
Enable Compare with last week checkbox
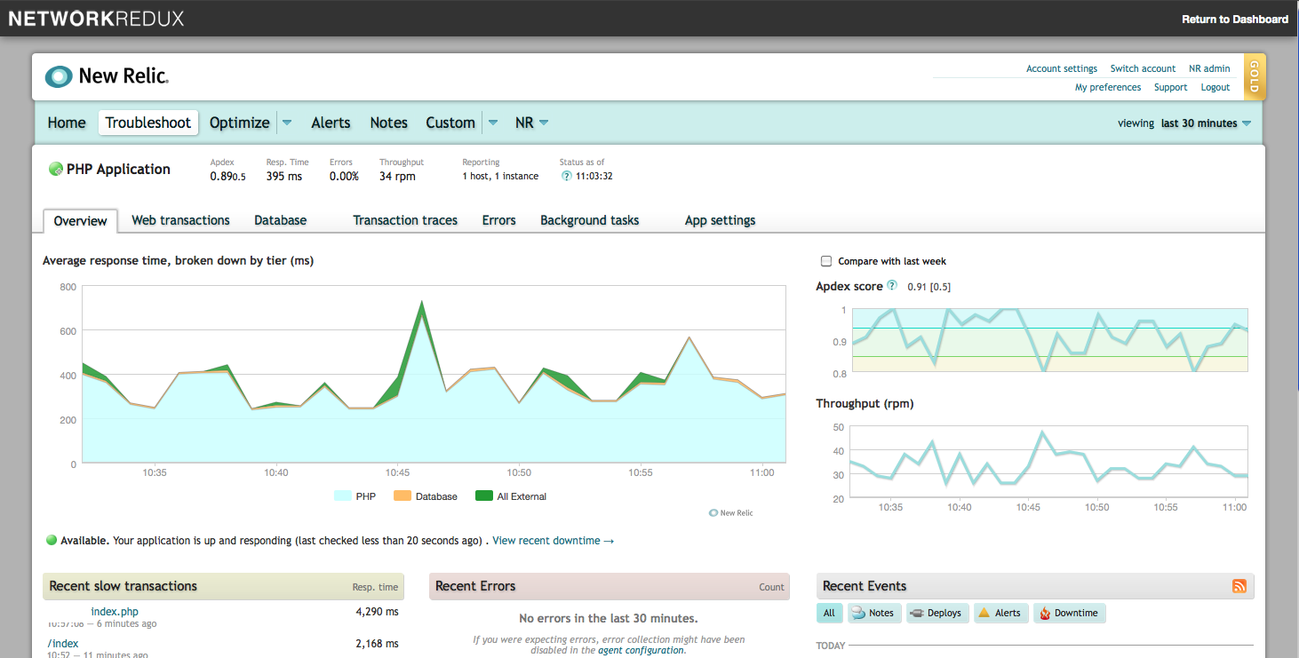826,261
